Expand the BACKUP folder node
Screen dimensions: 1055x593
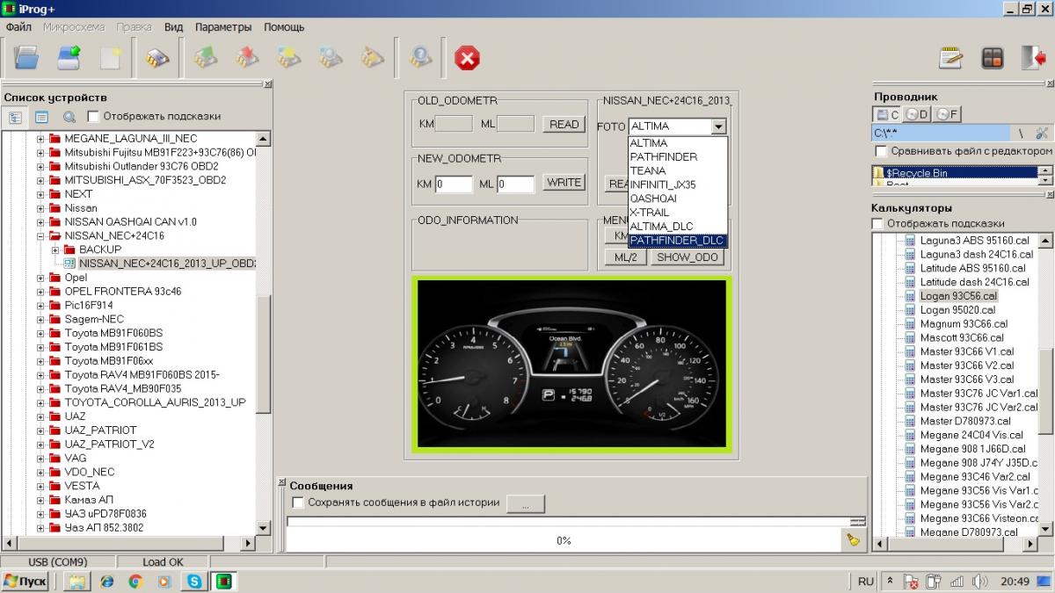[55, 250]
